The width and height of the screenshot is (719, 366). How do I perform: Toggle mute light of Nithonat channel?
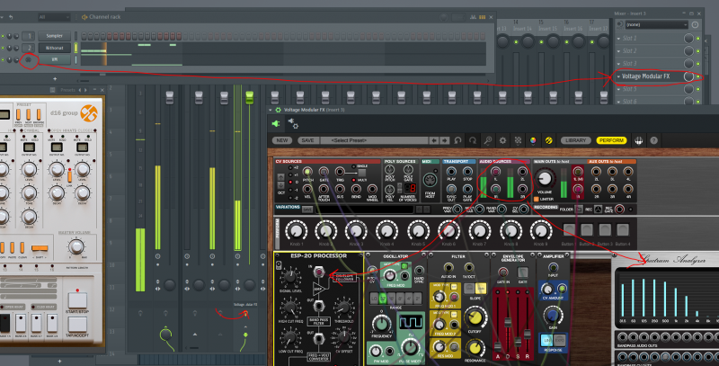coord(3,48)
